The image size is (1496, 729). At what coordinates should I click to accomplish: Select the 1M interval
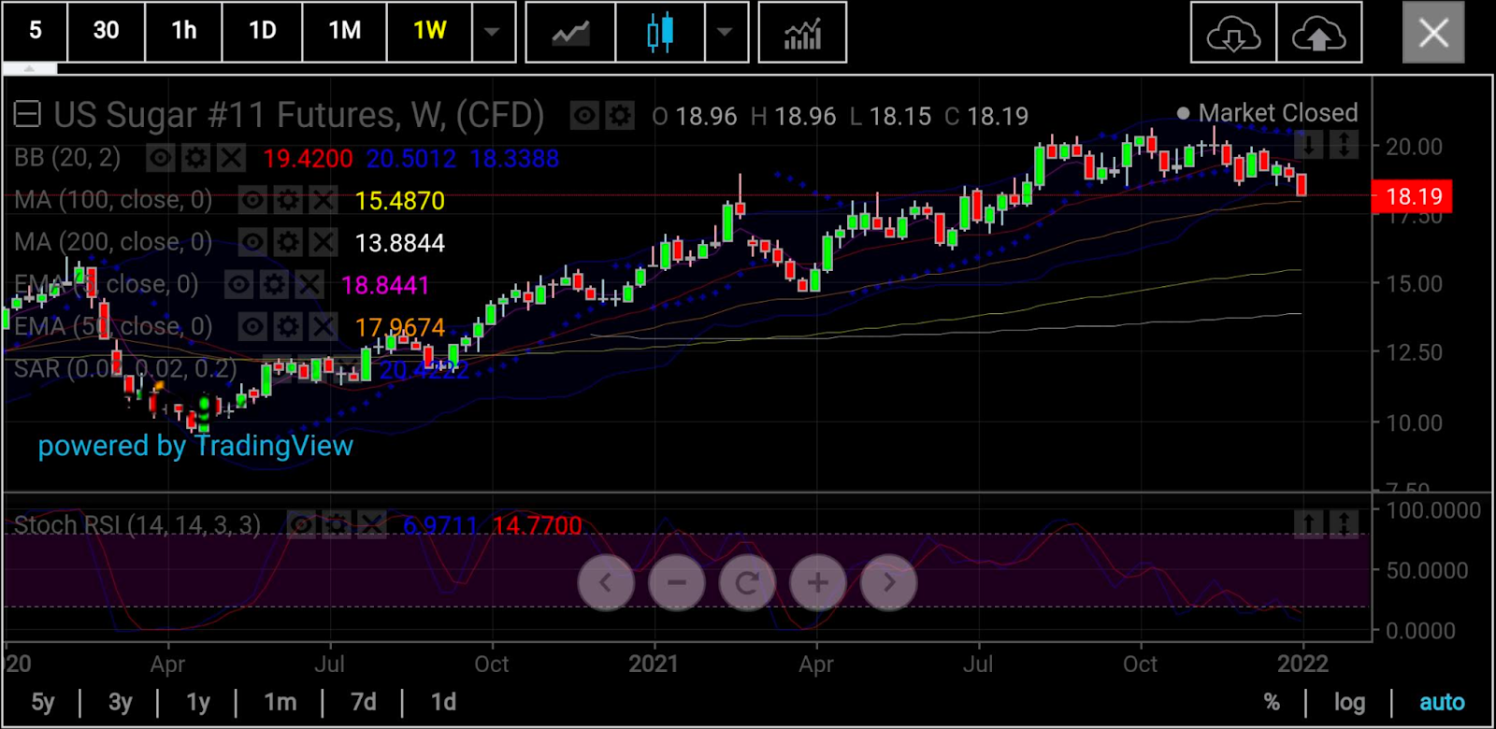pos(345,31)
